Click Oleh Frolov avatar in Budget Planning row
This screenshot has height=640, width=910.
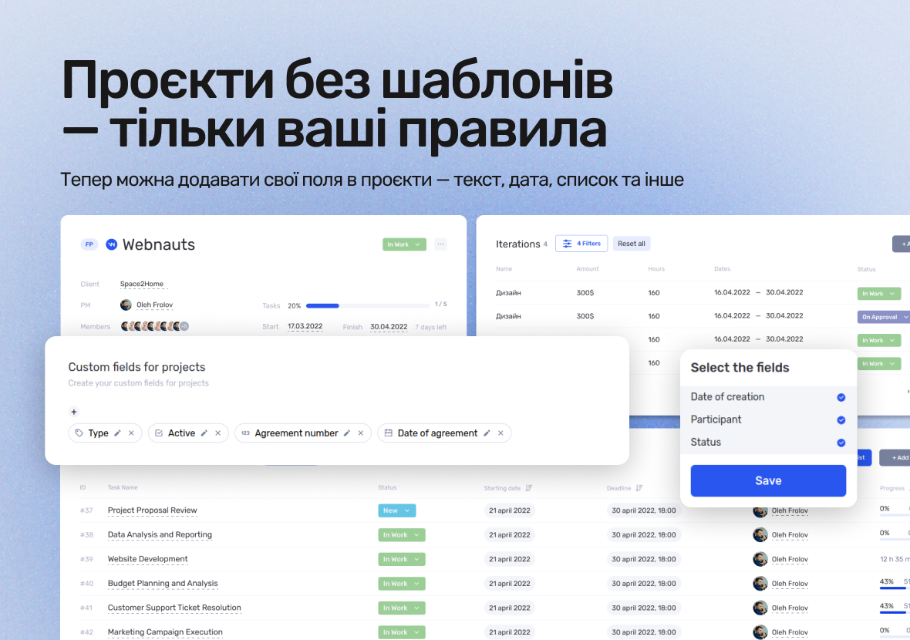tap(760, 584)
